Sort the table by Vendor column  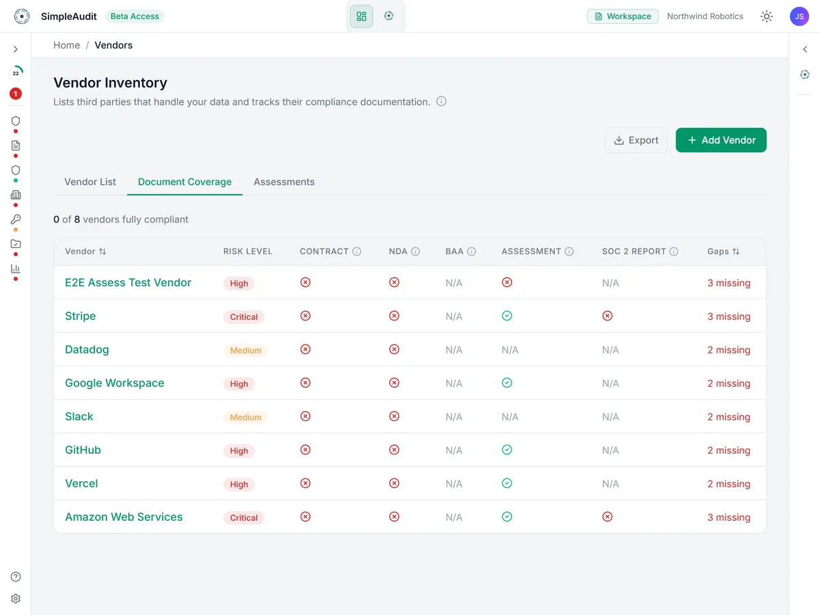(x=85, y=251)
